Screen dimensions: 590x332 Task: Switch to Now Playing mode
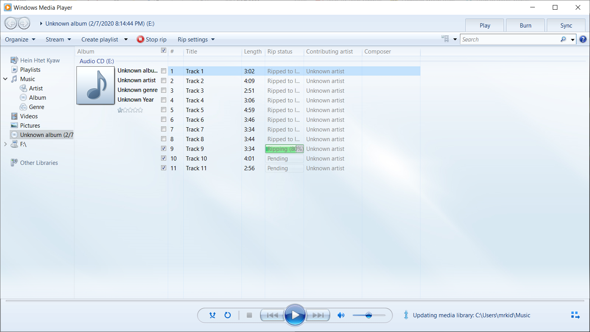(575, 315)
